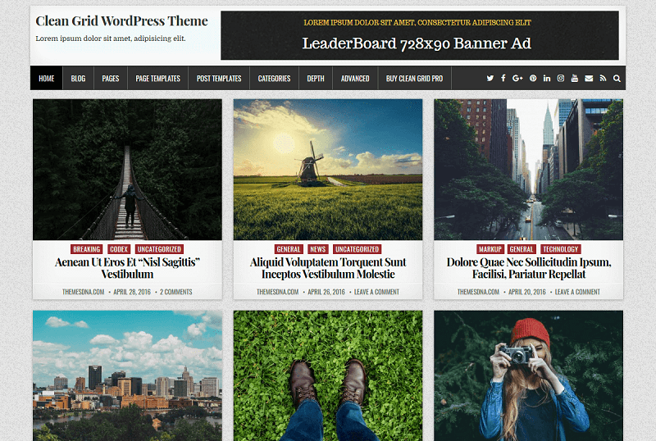The height and width of the screenshot is (441, 656).
Task: Open the Page Templates menu item
Action: pyautogui.click(x=157, y=78)
